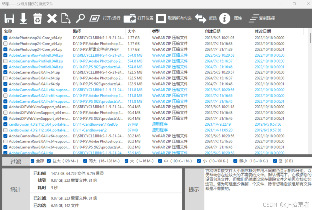This screenshot has width=312, height=210.
Task: Click creation date 2023/5/23 10:21:05
Action: click(219, 38)
